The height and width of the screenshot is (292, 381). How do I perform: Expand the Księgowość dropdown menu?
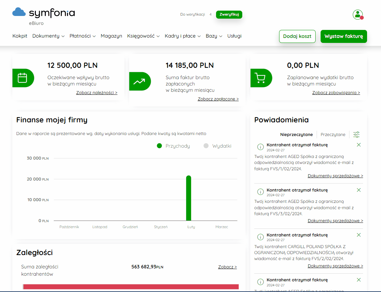[x=143, y=36]
